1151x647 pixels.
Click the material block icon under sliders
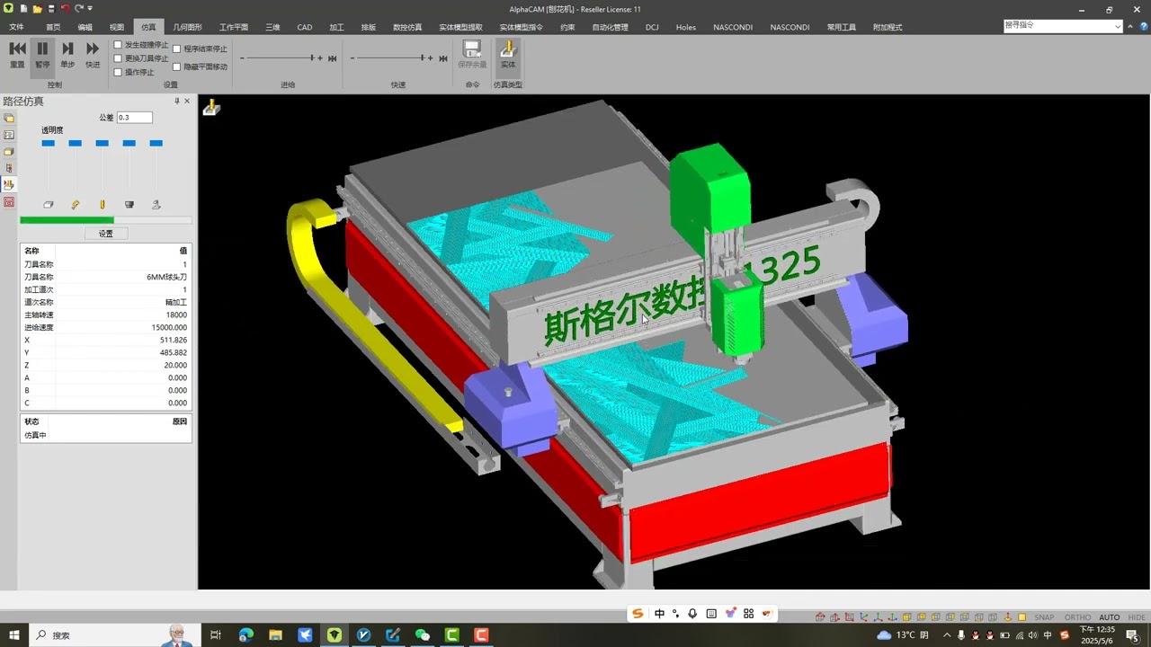(49, 205)
